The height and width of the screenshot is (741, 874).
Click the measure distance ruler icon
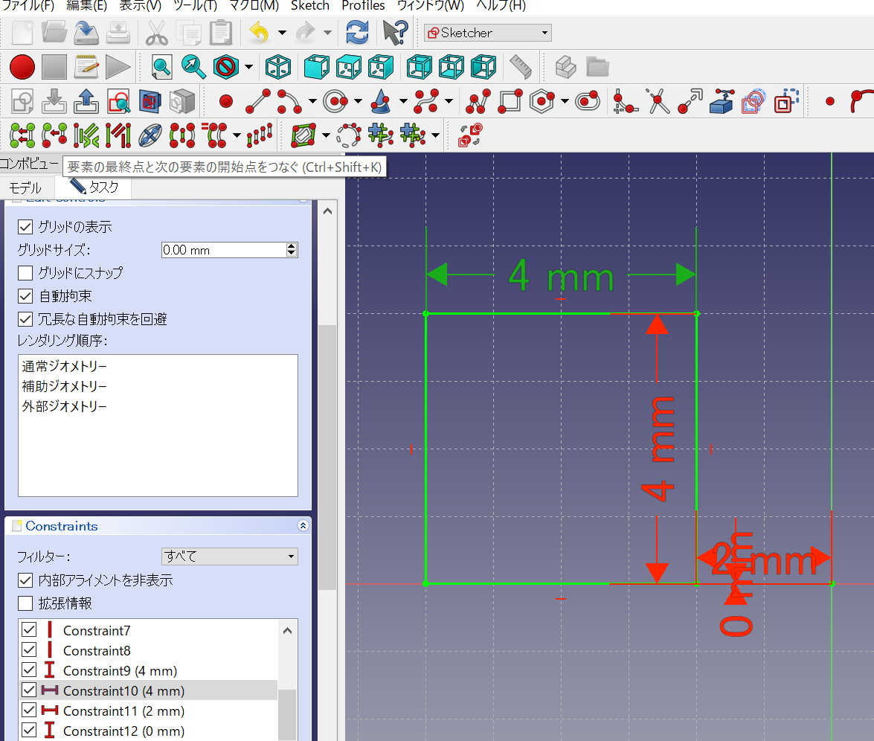(x=520, y=68)
